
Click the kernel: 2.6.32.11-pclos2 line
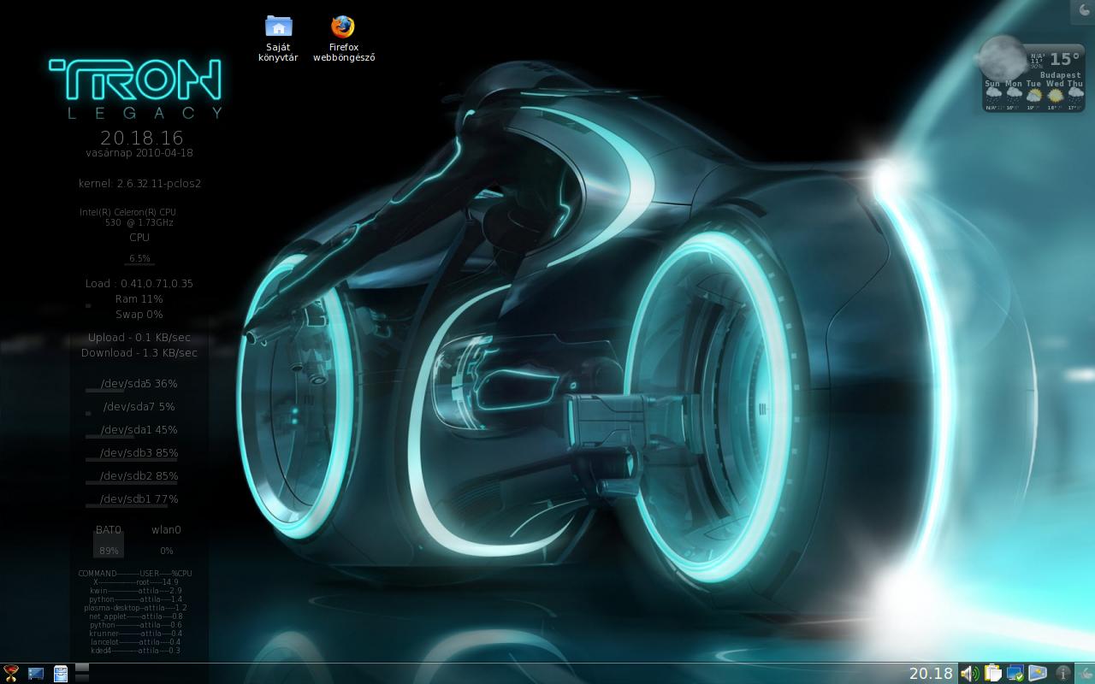tap(139, 183)
